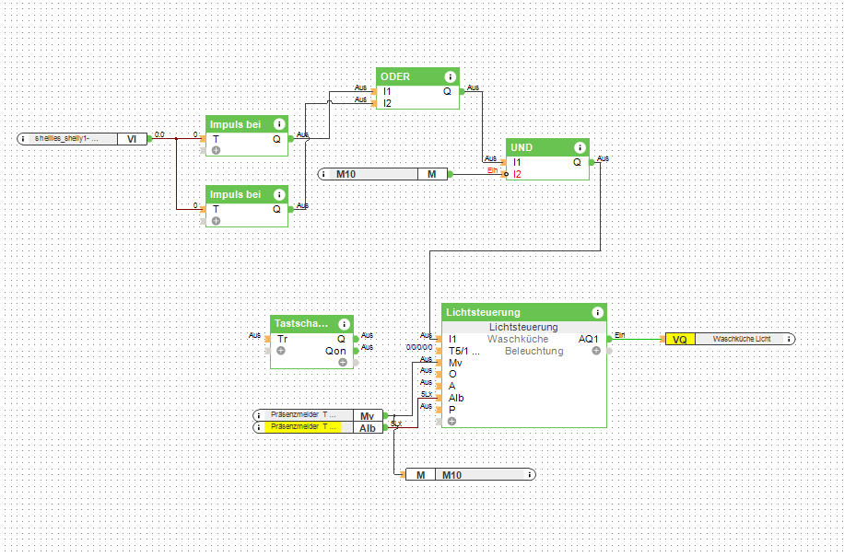Show info for Tastschalter block
The width and height of the screenshot is (844, 557).
[x=344, y=324]
